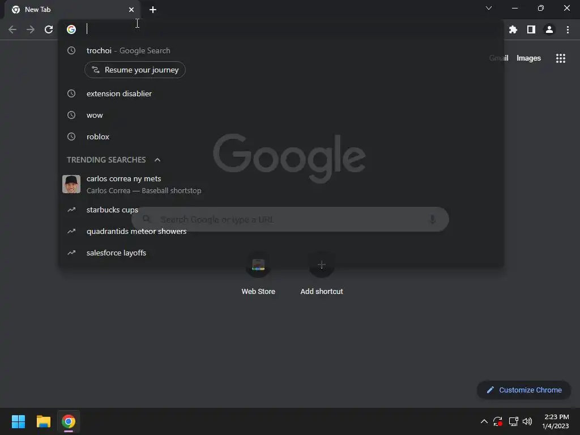Click the clock icon beside extension disablier
580x435 pixels.
click(71, 93)
